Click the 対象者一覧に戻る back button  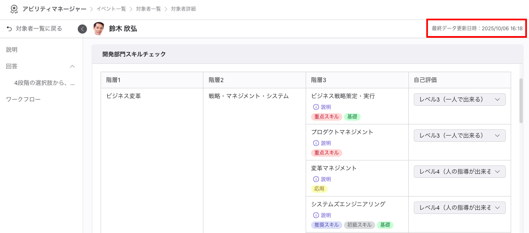35,29
